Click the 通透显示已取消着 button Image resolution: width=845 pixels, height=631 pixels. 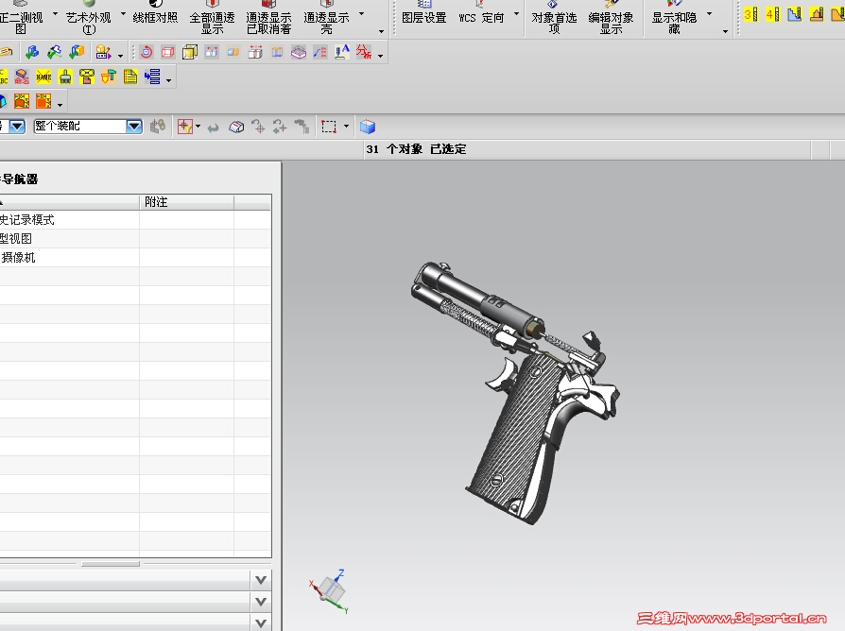[269, 18]
